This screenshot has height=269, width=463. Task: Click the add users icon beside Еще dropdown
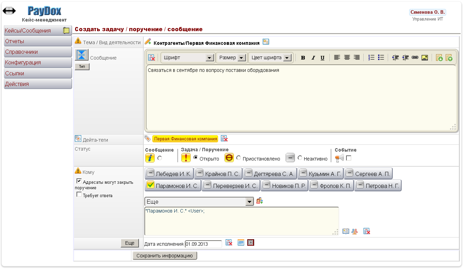pos(259,201)
